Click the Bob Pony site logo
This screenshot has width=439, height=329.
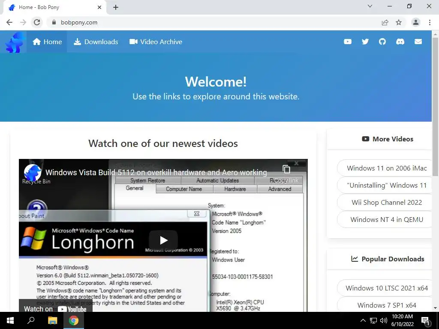tap(15, 42)
